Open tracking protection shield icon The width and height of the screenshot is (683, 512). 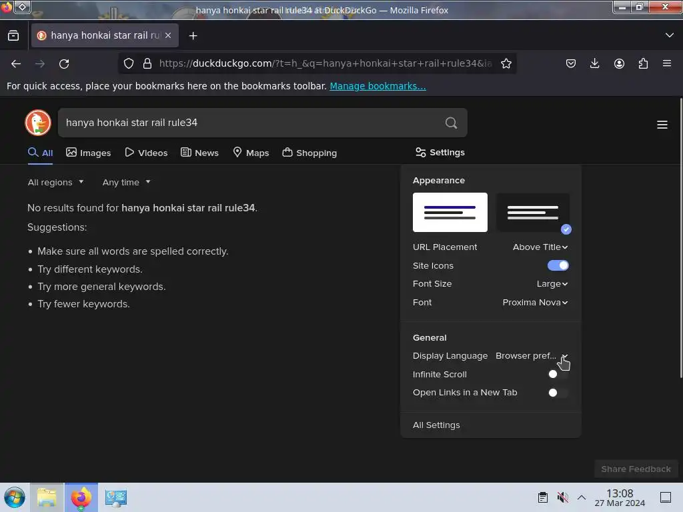129,63
